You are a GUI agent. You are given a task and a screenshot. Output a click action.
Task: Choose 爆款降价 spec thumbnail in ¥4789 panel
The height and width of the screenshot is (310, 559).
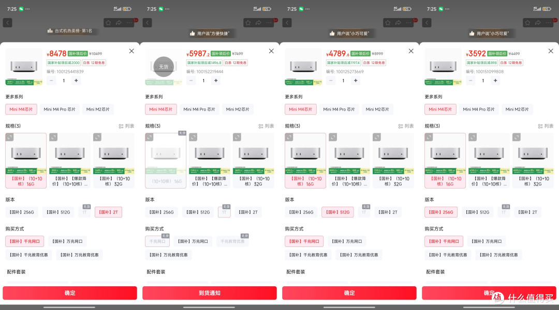coord(349,161)
